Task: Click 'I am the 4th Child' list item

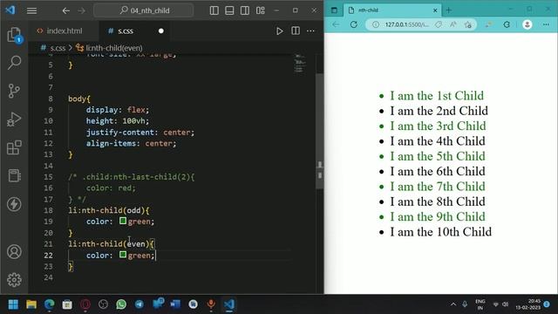Action: tap(438, 141)
